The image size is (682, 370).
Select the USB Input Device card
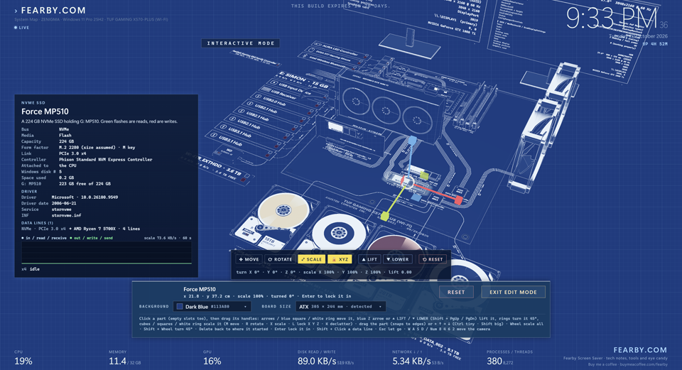[295, 88]
